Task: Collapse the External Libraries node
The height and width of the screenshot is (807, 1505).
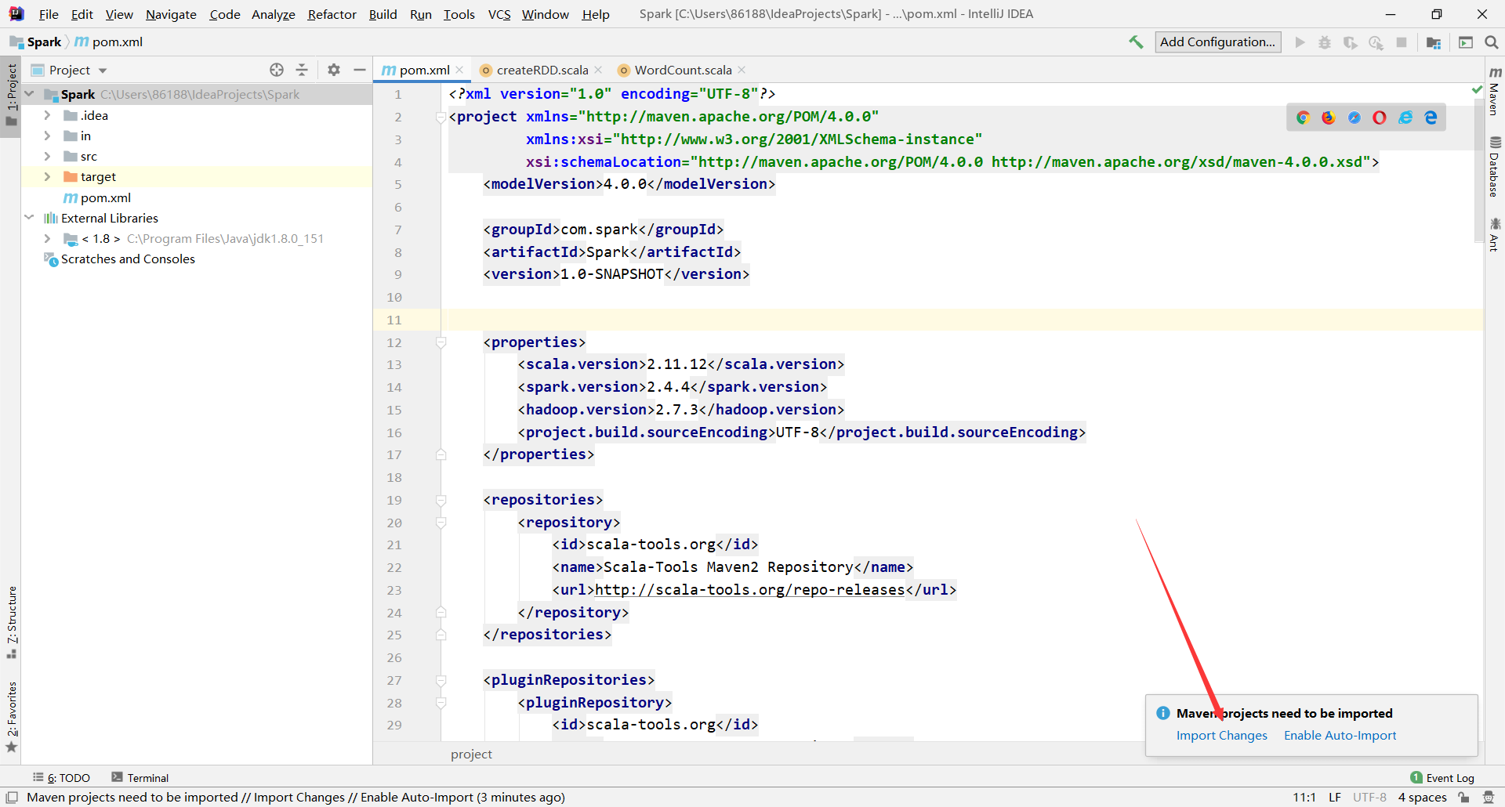Action: tap(29, 218)
